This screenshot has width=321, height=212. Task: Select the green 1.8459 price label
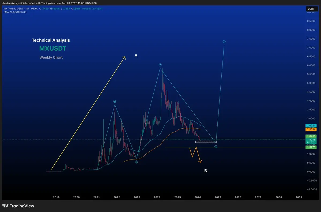click(311, 136)
